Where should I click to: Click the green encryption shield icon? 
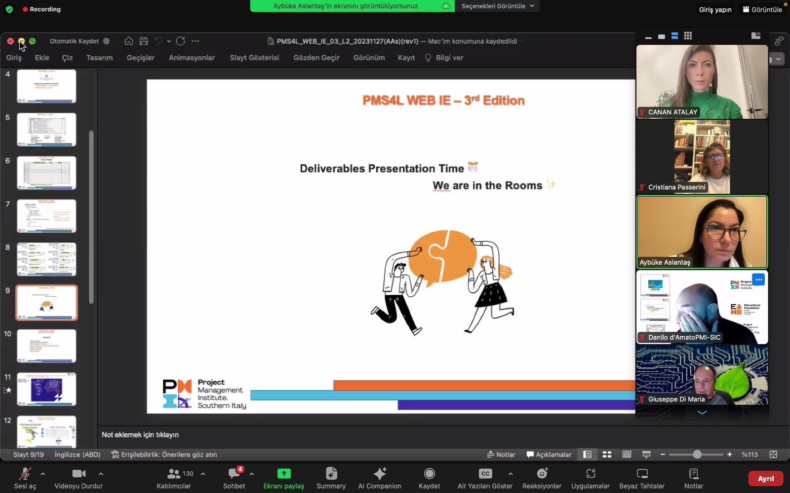(9, 9)
